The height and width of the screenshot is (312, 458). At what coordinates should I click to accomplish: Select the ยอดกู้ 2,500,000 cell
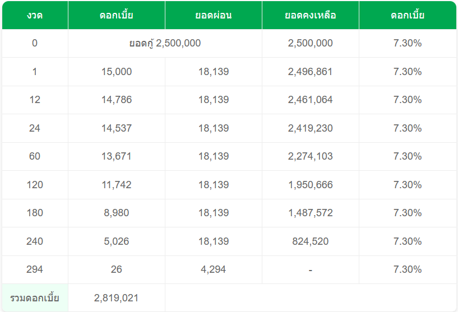click(x=165, y=43)
